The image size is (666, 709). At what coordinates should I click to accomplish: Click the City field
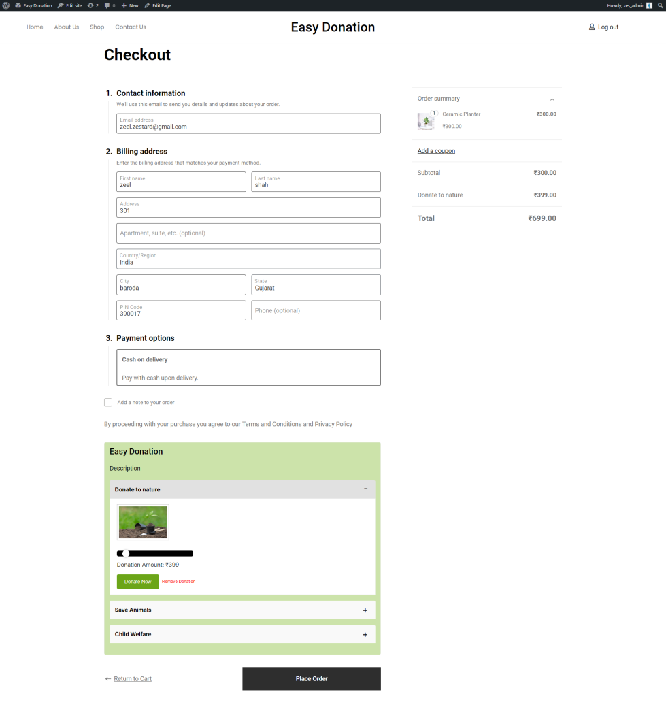(181, 285)
